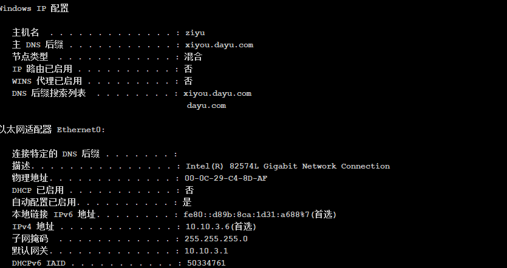Click the Windows IP 配置 title line
The height and width of the screenshot is (268, 507).
pyautogui.click(x=34, y=8)
